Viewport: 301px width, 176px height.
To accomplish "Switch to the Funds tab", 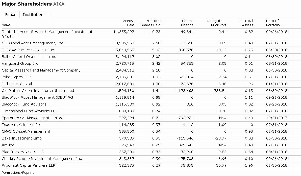I will (x=10, y=15).
